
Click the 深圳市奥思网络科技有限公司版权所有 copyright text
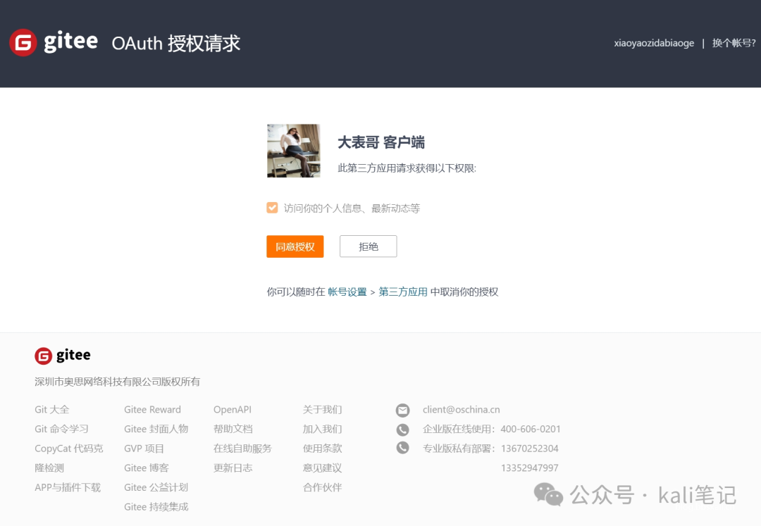tap(117, 382)
